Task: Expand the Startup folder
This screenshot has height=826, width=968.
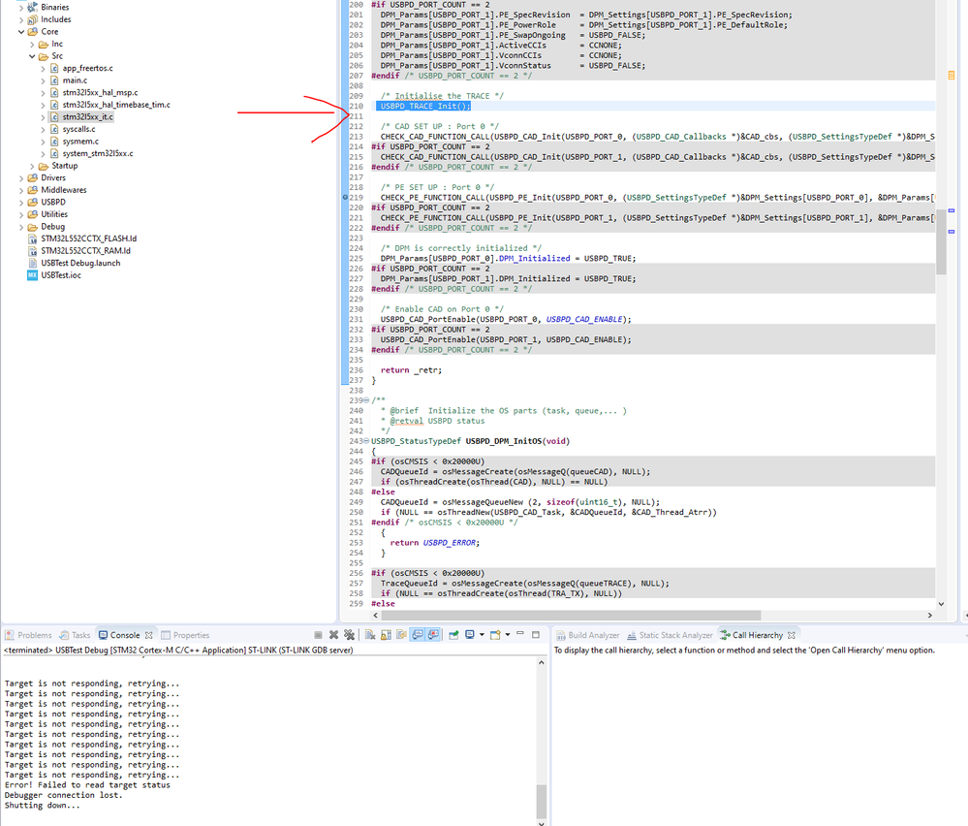Action: tap(32, 166)
